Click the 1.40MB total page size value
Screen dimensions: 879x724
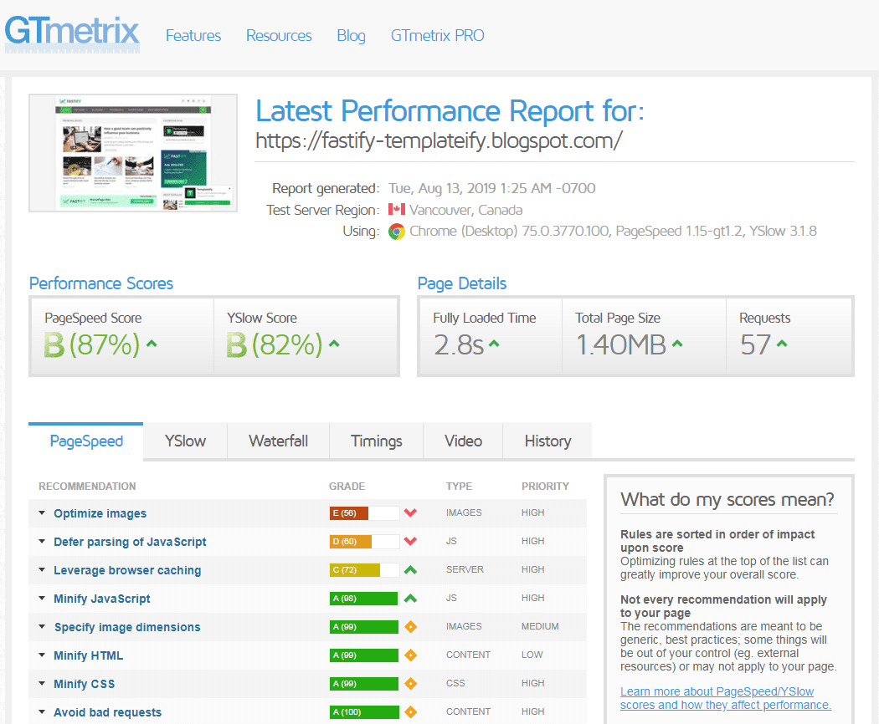(621, 344)
